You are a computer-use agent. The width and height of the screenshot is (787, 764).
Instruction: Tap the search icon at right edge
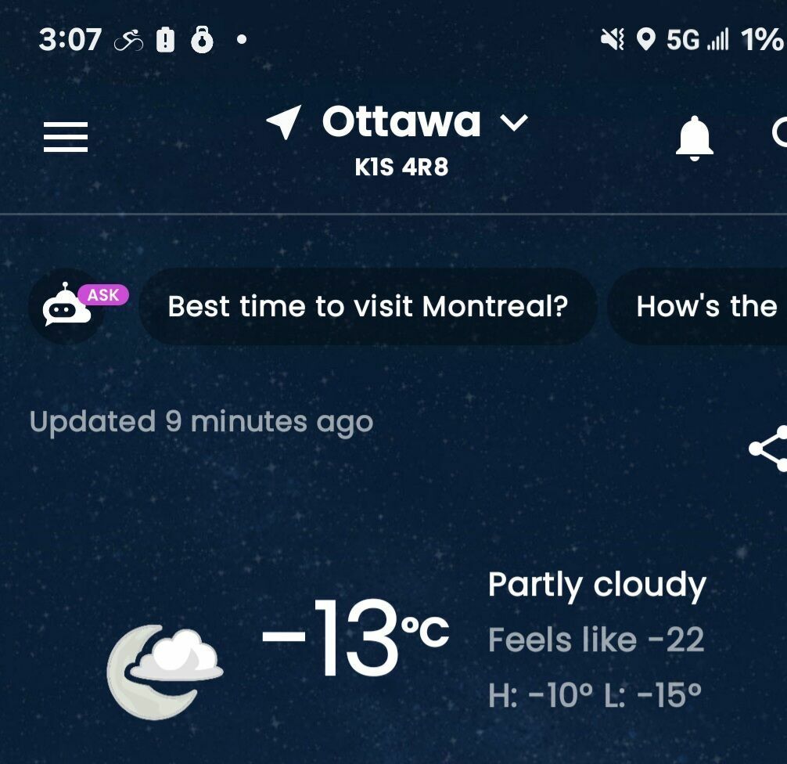pyautogui.click(x=780, y=135)
